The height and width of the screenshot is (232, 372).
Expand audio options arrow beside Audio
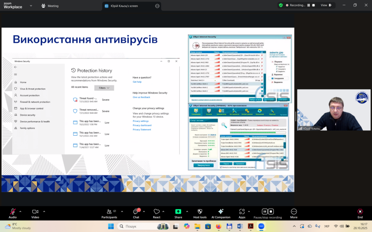(x=20, y=211)
